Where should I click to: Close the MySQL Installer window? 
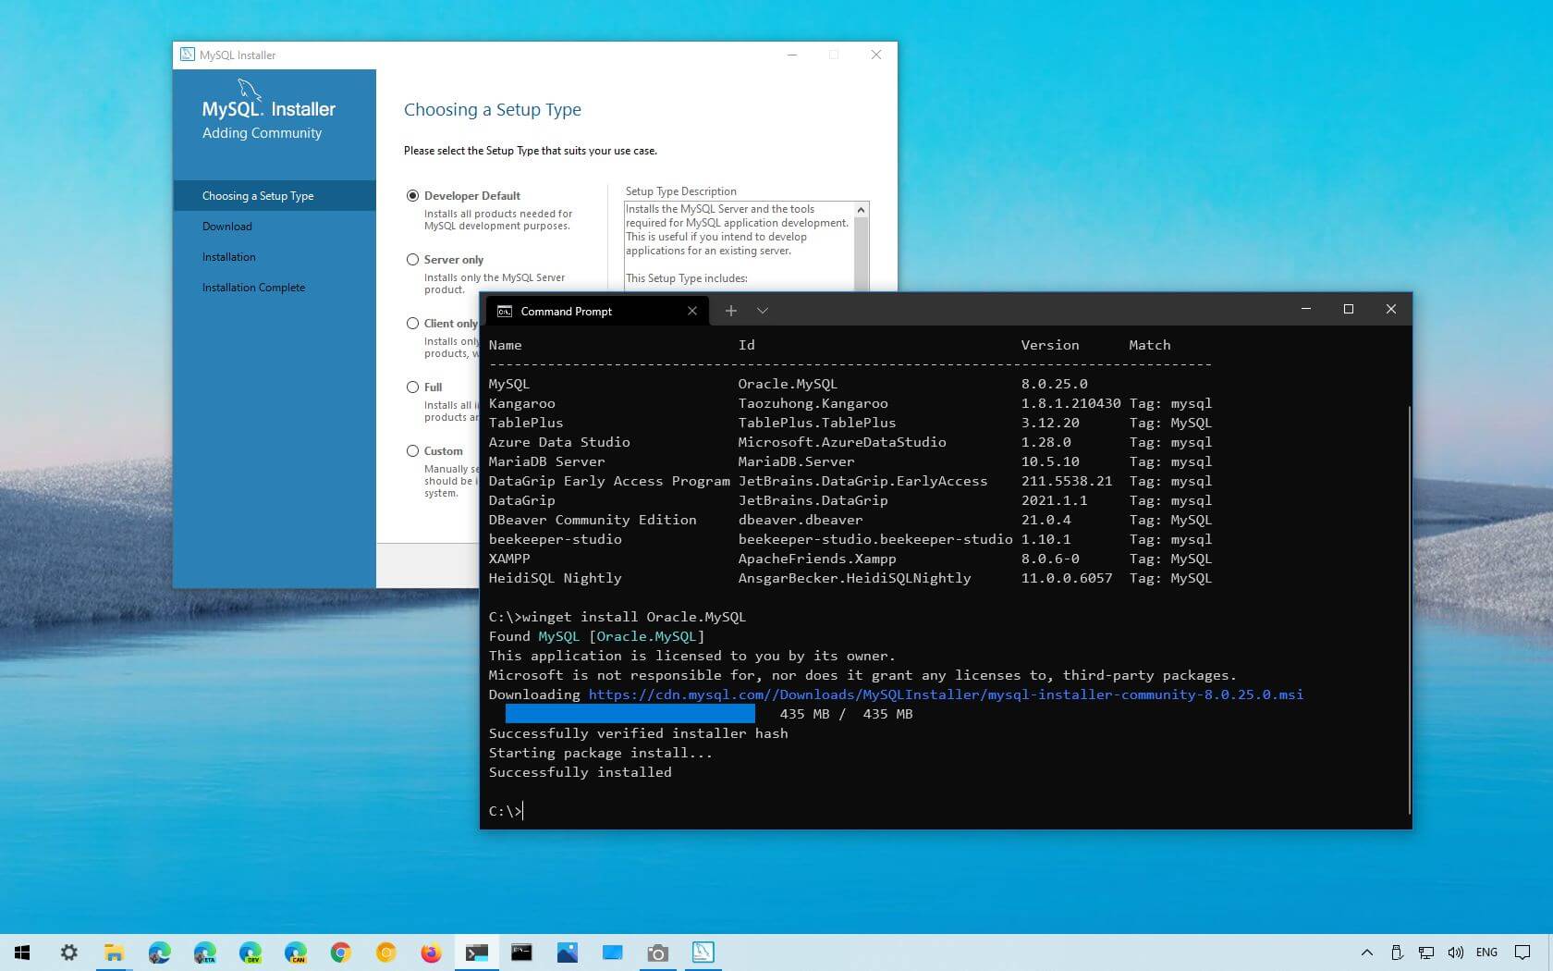point(876,55)
